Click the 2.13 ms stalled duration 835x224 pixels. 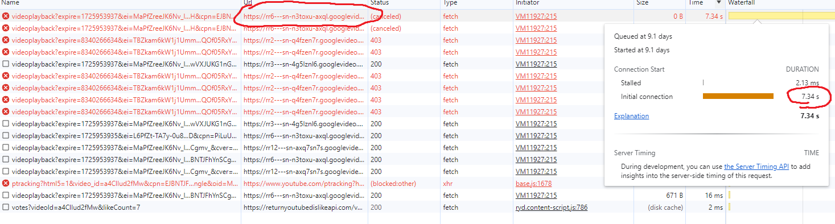pyautogui.click(x=807, y=83)
